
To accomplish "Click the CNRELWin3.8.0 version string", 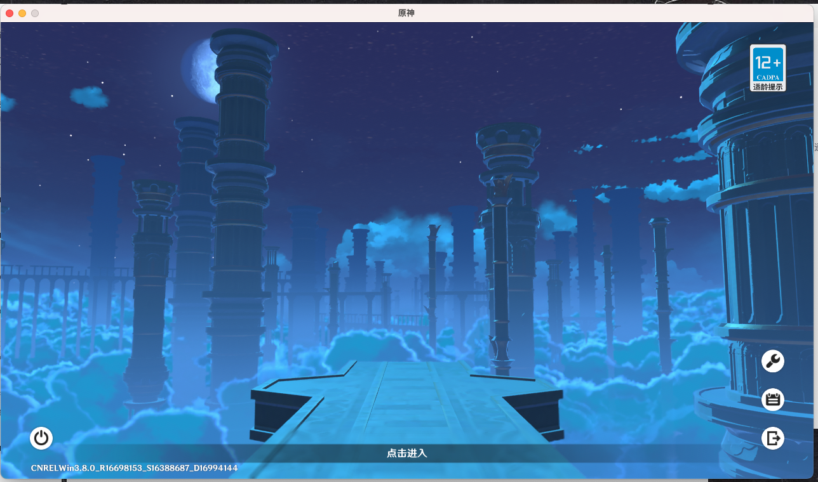I will pyautogui.click(x=134, y=468).
